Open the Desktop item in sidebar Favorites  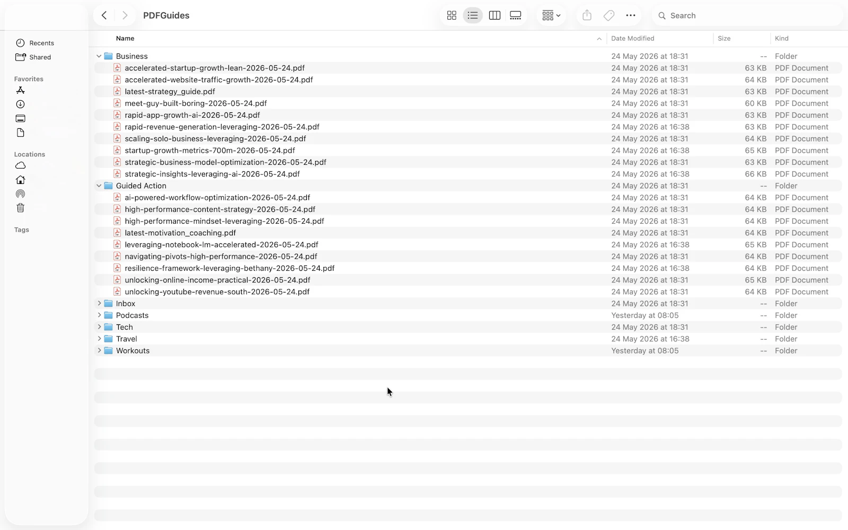tap(21, 118)
